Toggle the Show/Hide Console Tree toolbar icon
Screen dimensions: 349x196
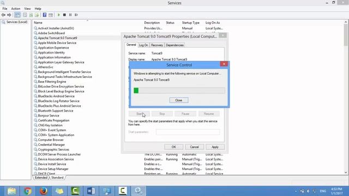coord(17,15)
